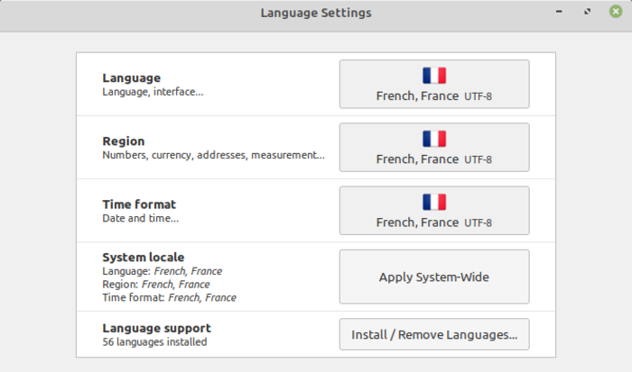Click the Language Settings title bar text
The width and height of the screenshot is (632, 372).
pos(316,13)
